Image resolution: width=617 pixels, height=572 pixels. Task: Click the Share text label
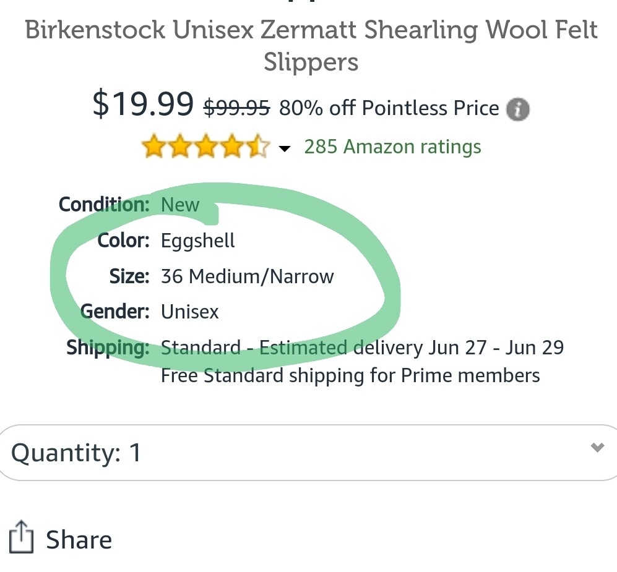79,540
